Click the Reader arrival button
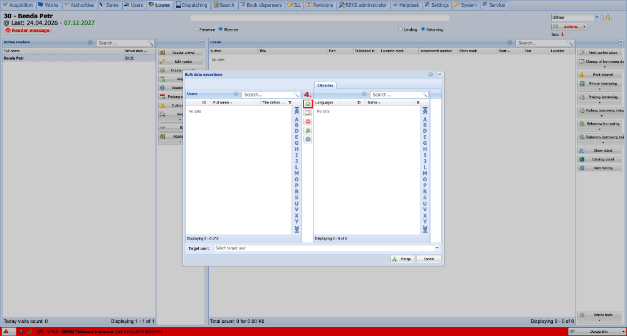Image resolution: width=627 pixels, height=336 pixels. (181, 53)
